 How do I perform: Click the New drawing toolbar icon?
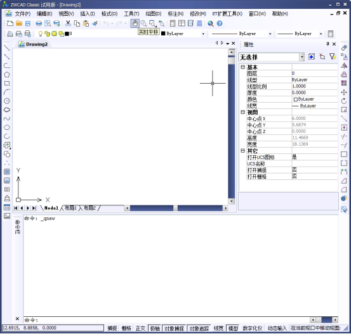(x=10, y=23)
